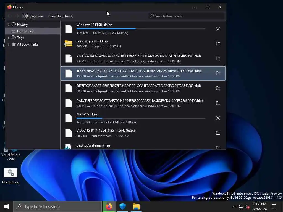Click the network tray icon
The width and height of the screenshot is (283, 212).
241,206
